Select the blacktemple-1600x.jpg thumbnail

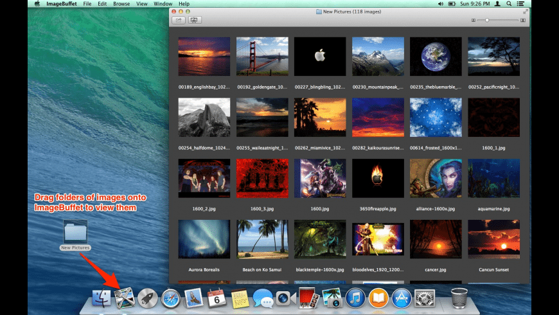coord(320,239)
